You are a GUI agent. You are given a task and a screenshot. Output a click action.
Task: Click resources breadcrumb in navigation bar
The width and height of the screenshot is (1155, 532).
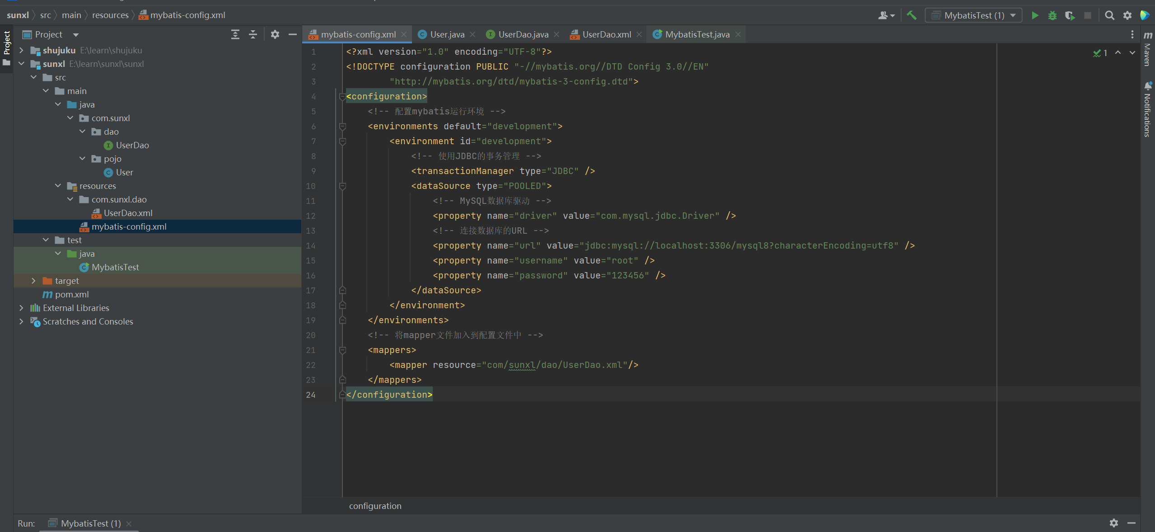[110, 15]
